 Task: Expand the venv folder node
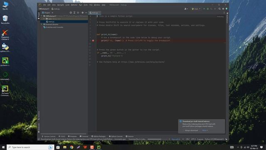(44, 19)
